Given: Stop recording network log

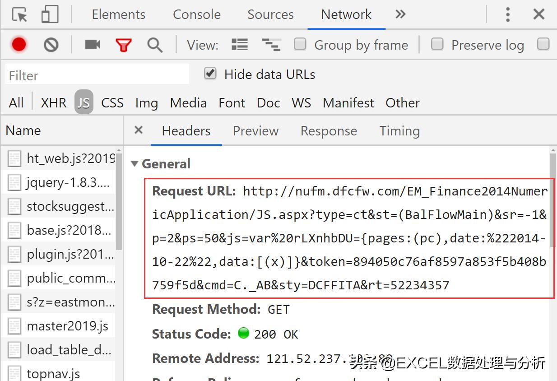Looking at the screenshot, I should coord(19,45).
